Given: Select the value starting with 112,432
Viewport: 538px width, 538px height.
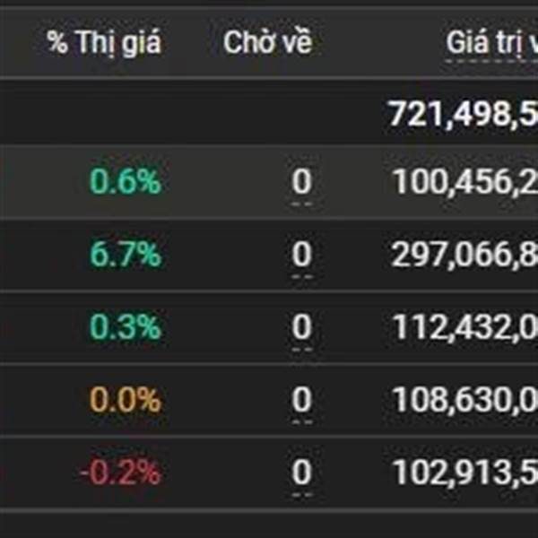Looking at the screenshot, I should click(464, 327).
